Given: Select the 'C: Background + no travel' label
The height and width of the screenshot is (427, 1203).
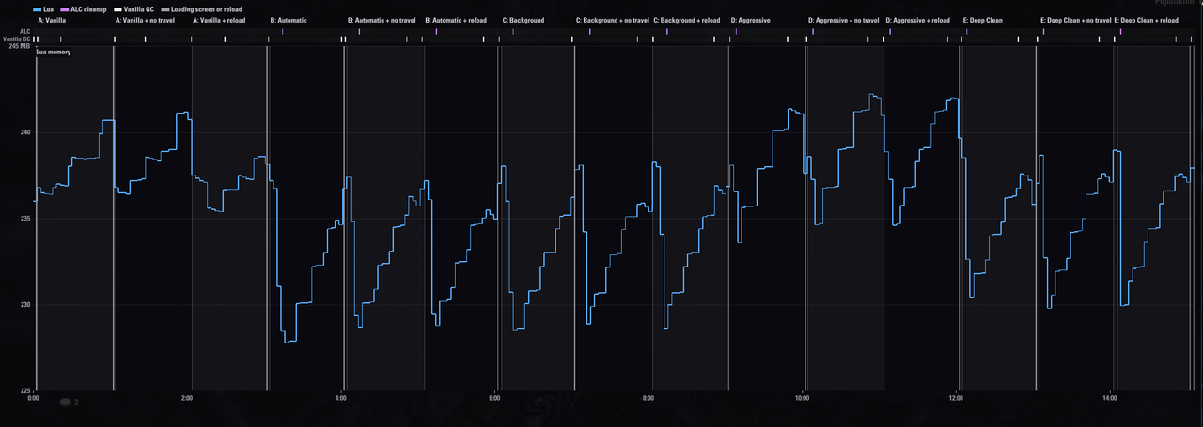Looking at the screenshot, I should click(613, 20).
